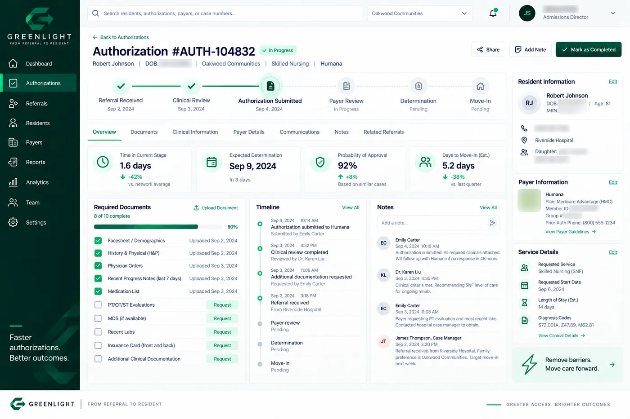Click the Add Note button
The width and height of the screenshot is (630, 419).
[531, 49]
